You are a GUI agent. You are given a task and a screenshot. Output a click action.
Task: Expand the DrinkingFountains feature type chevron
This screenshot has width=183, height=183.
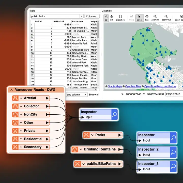(x=81, y=149)
